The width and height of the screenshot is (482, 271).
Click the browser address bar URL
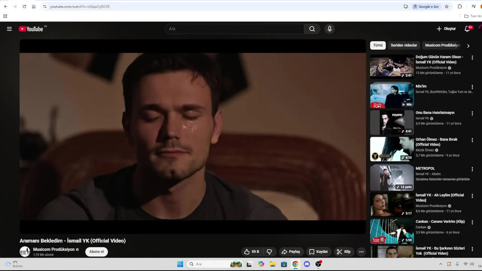tap(79, 6)
